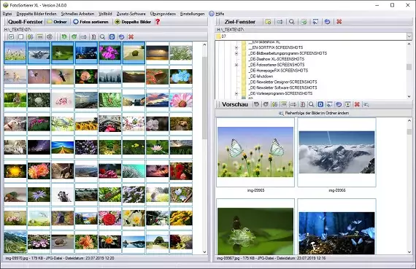Open the Einstellungen menu
The image size is (416, 269).
[x=193, y=14]
